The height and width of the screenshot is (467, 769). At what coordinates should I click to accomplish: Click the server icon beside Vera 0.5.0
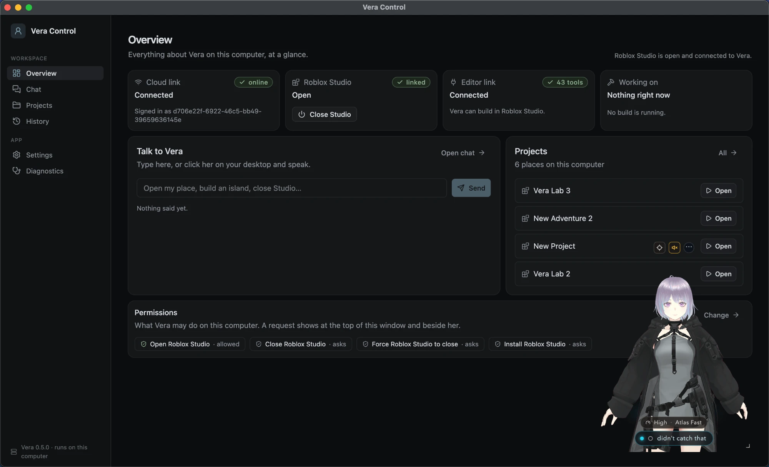[x=14, y=452]
